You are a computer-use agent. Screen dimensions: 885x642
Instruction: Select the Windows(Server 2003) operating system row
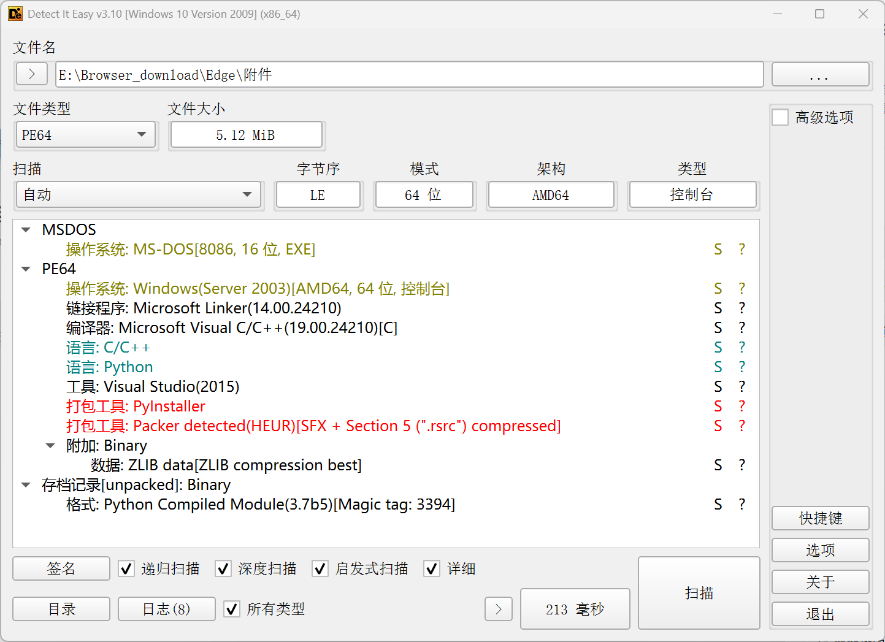(386, 289)
